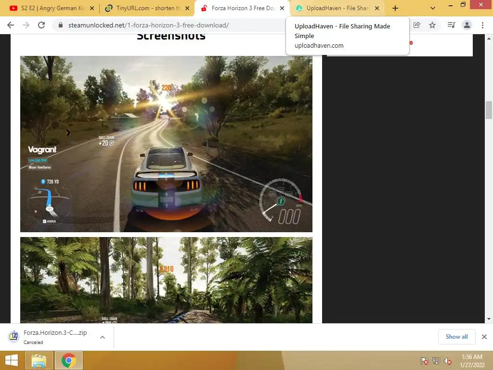Open the Windows Start menu
The width and height of the screenshot is (493, 370).
pyautogui.click(x=12, y=360)
